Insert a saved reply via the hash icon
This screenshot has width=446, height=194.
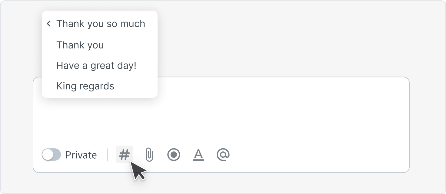point(124,155)
